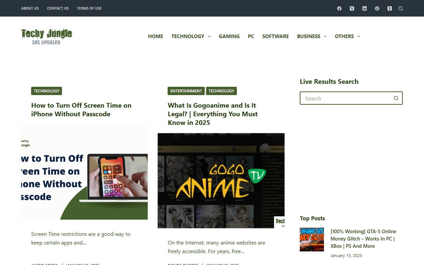
Task: Open the Gaming menu item
Action: (229, 36)
